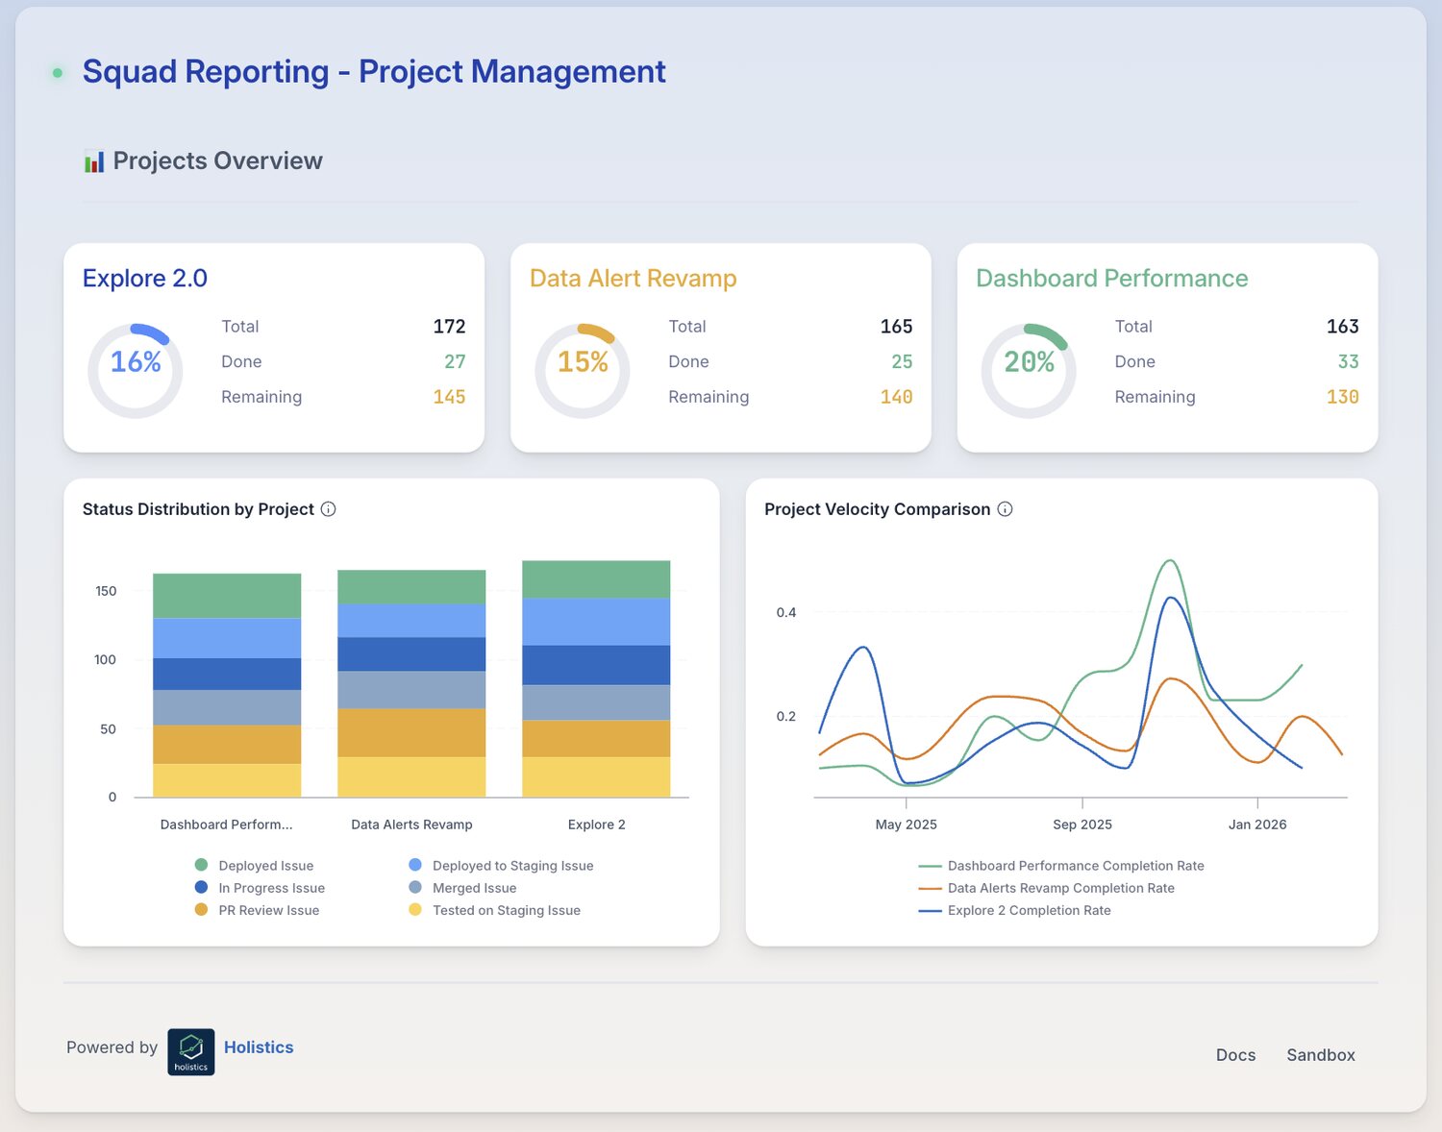
Task: Click the Dashboard Performance card title
Action: pyautogui.click(x=1112, y=279)
